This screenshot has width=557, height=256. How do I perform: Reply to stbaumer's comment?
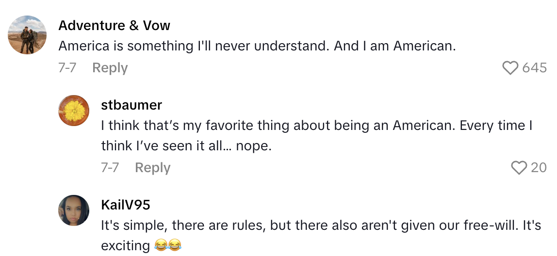click(x=152, y=168)
